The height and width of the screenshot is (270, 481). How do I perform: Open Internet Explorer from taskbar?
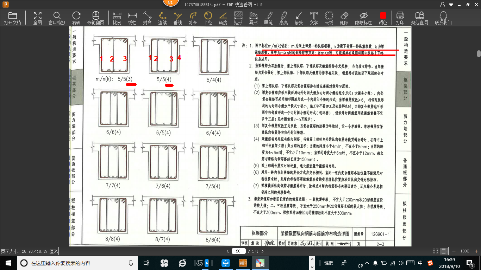pos(182,263)
